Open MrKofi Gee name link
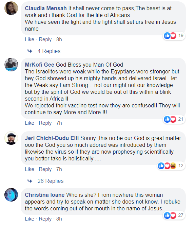Viewport: 195px width, 226px height. 40,65
